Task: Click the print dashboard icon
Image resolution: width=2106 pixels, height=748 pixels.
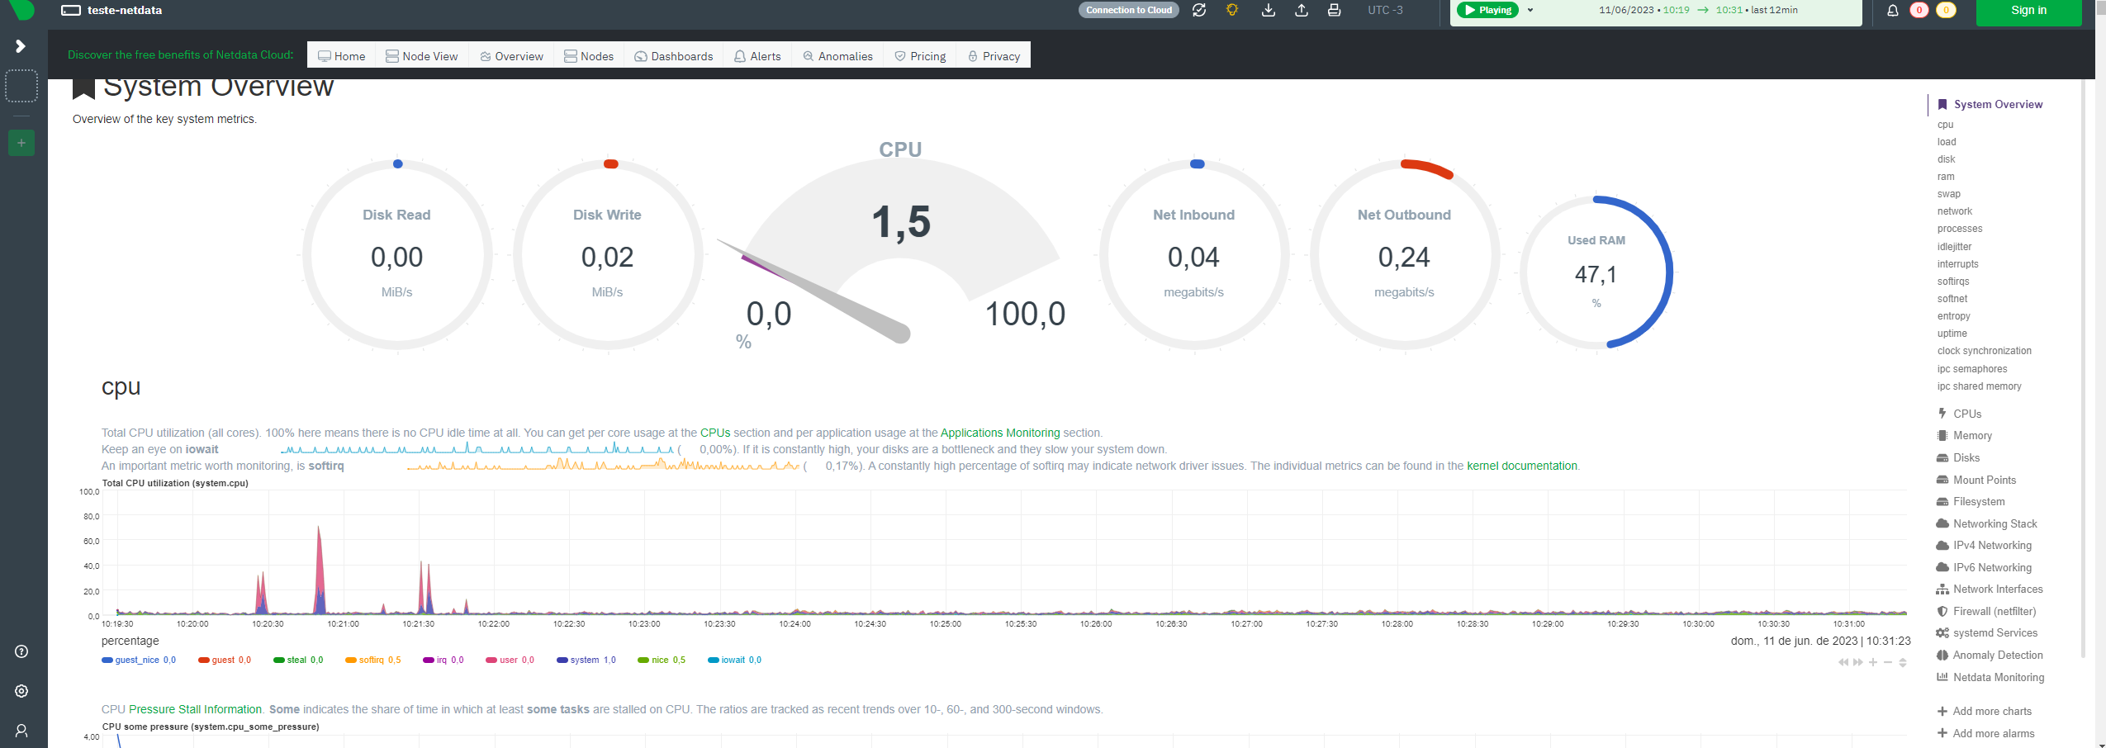Action: tap(1334, 11)
